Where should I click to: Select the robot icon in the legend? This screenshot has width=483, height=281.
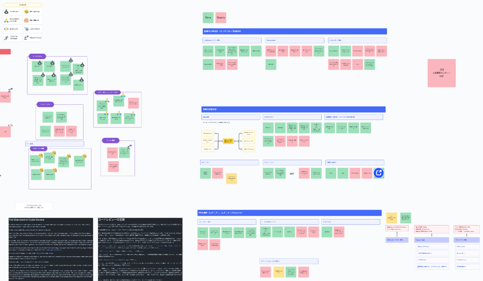point(6,12)
